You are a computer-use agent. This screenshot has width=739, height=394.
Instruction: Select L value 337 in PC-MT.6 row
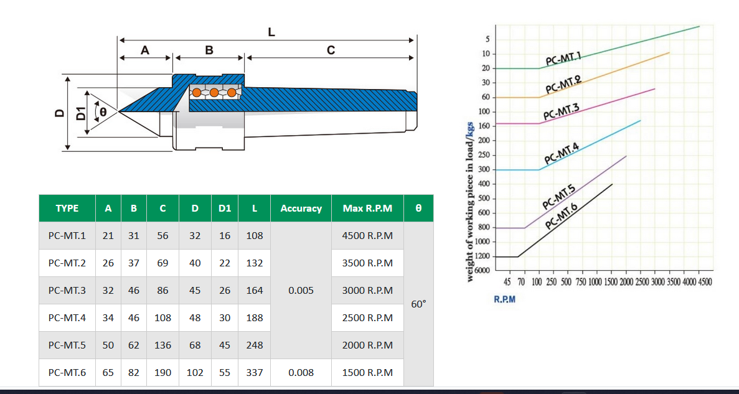click(255, 373)
